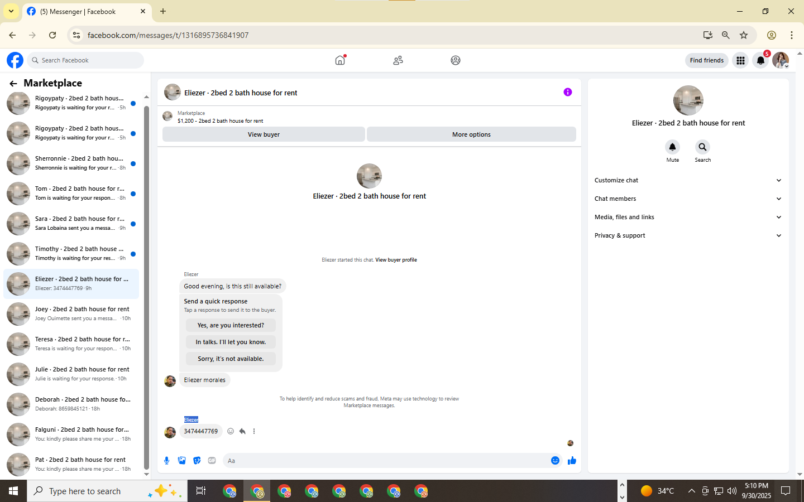Open emoji picker in message box
804x502 pixels.
click(x=555, y=461)
